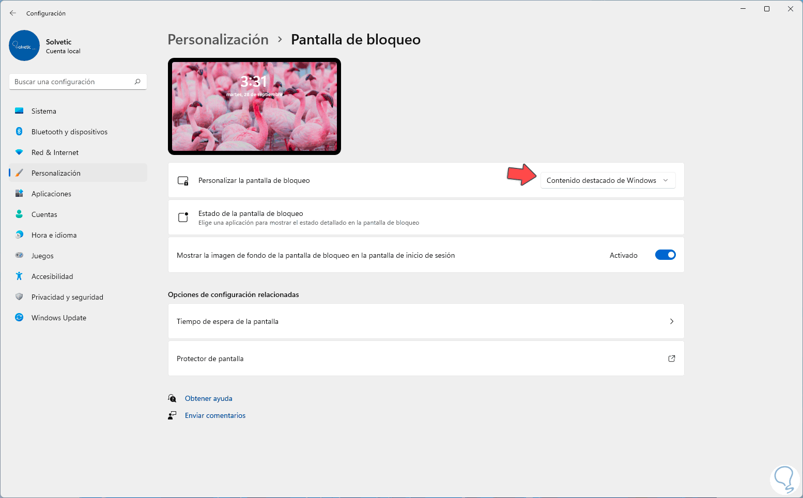Click the Obtener ayuda link
This screenshot has height=498, width=803.
pyautogui.click(x=209, y=398)
